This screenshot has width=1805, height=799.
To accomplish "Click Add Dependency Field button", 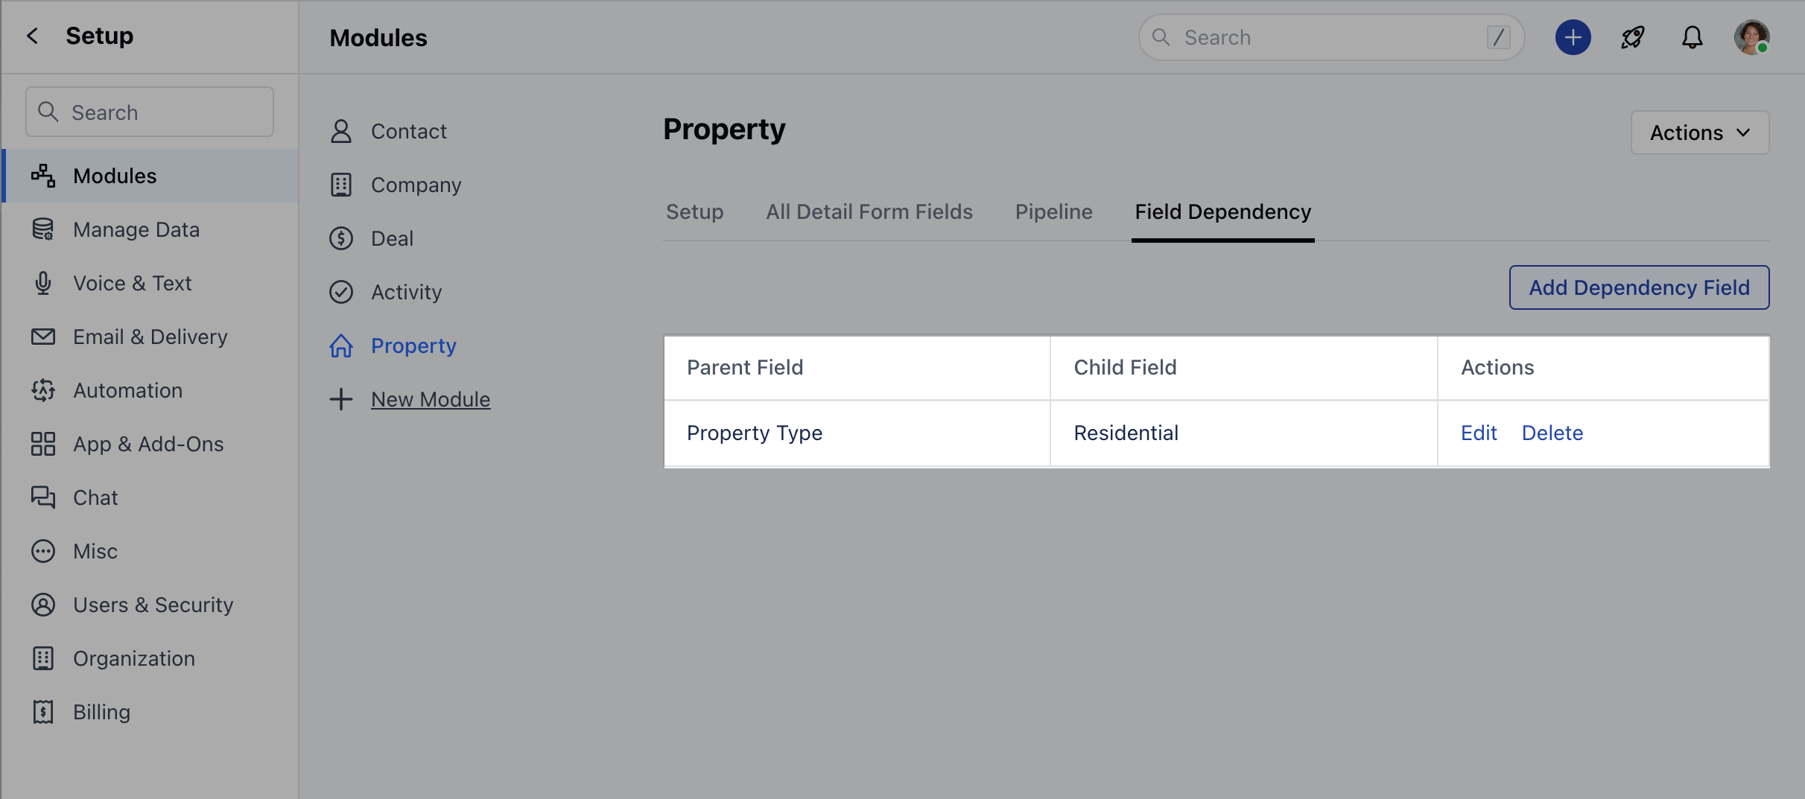I will click(x=1639, y=287).
